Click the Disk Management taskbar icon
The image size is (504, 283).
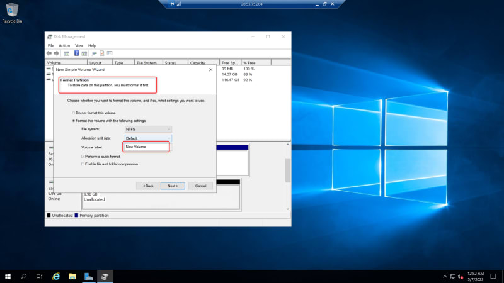[x=105, y=276]
